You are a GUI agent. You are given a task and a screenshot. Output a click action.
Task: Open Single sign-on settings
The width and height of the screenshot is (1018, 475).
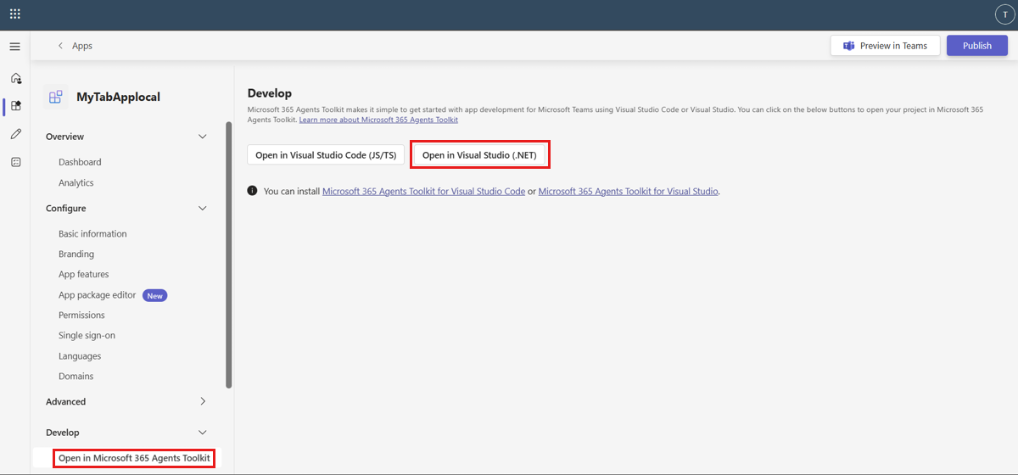click(87, 336)
